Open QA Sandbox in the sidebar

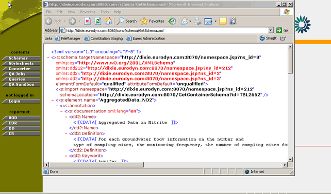coord(21,85)
